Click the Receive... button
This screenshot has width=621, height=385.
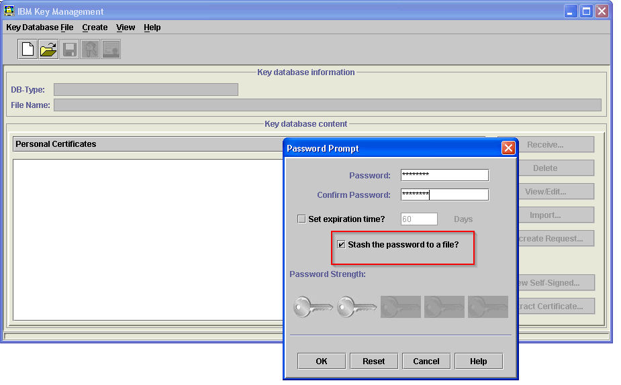coord(556,144)
